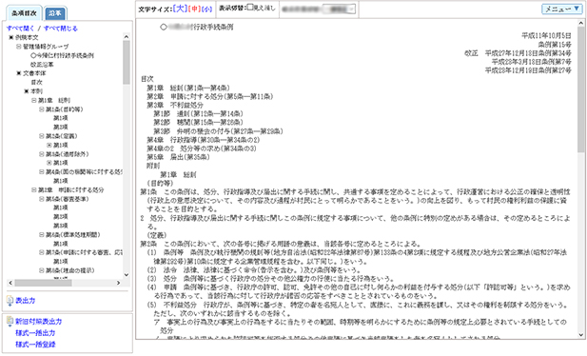Click the tree panel horizontal scrollbar thumb
The width and height of the screenshot is (587, 356).
43,283
